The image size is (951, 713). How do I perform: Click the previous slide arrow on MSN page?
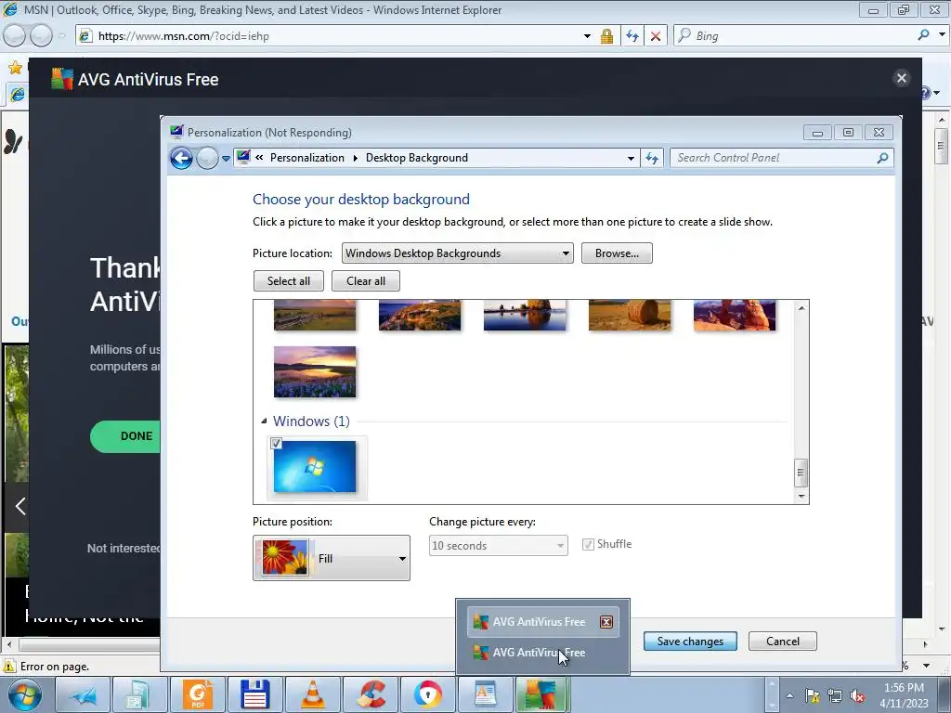(20, 506)
